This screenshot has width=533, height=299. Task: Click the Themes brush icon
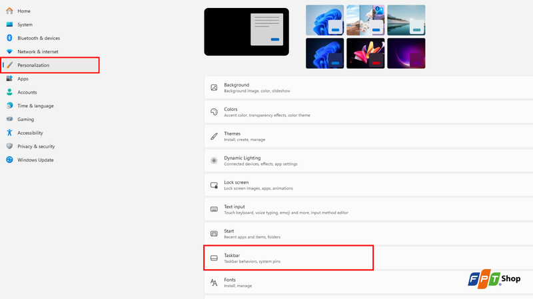coord(214,136)
